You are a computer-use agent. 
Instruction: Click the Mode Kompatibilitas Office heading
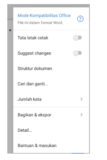tap(44, 16)
